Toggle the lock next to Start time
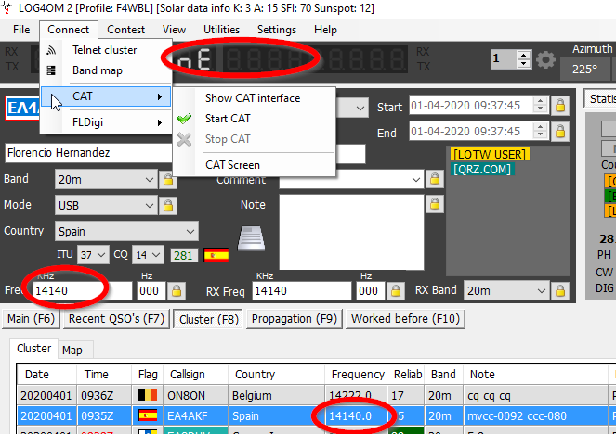This screenshot has height=434, width=616. pos(560,106)
